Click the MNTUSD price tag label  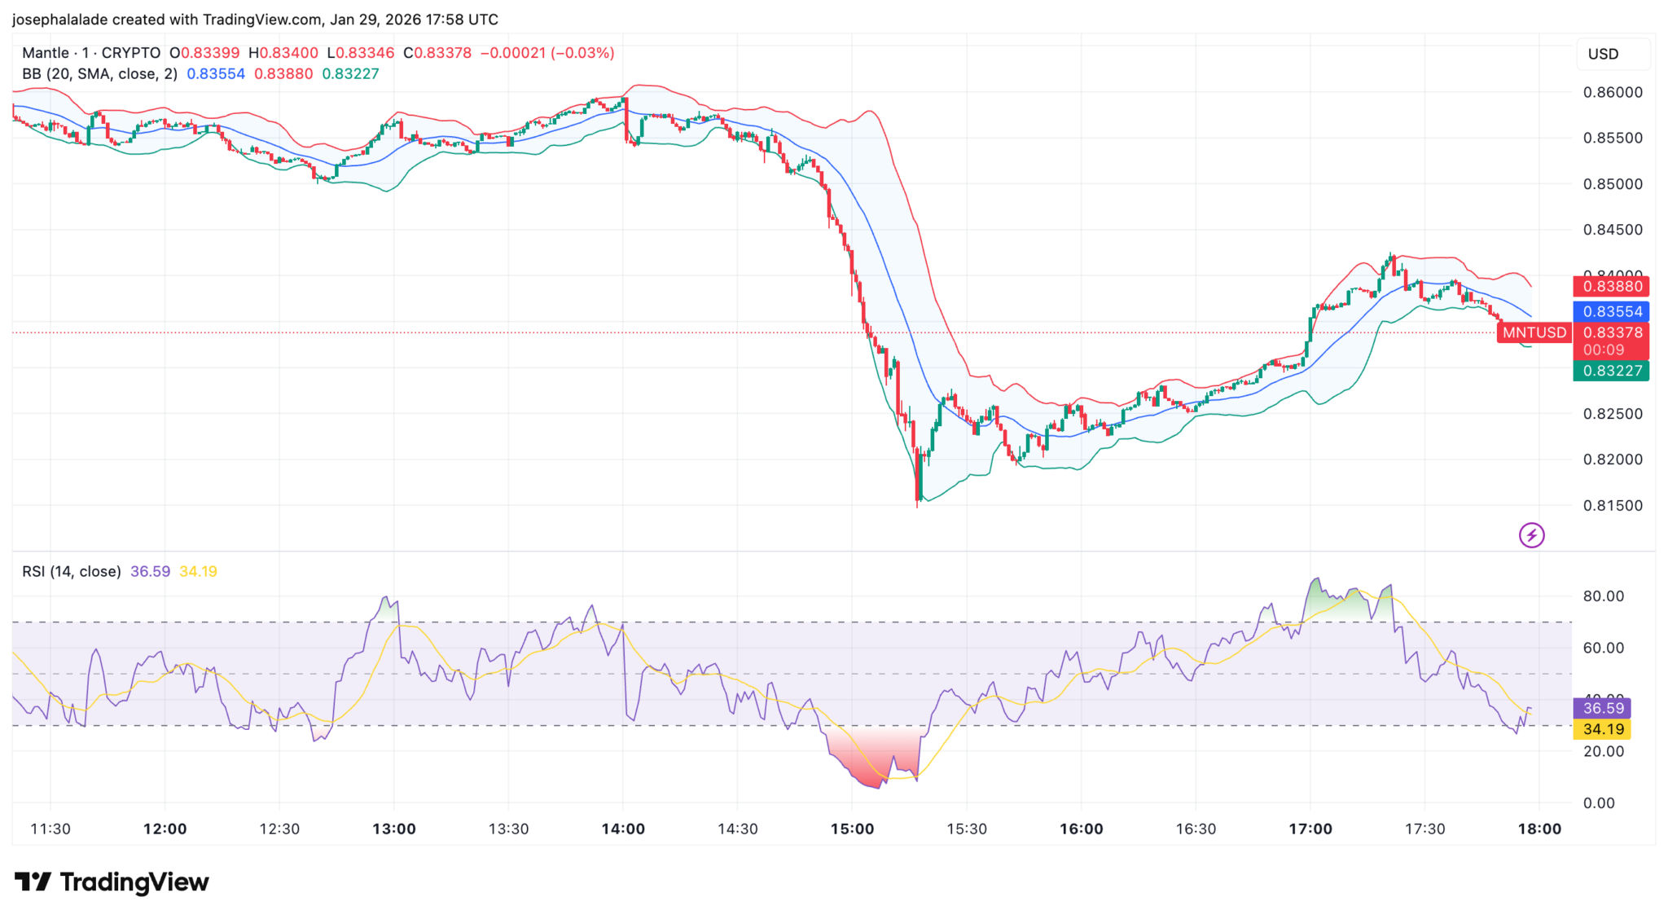1534,332
